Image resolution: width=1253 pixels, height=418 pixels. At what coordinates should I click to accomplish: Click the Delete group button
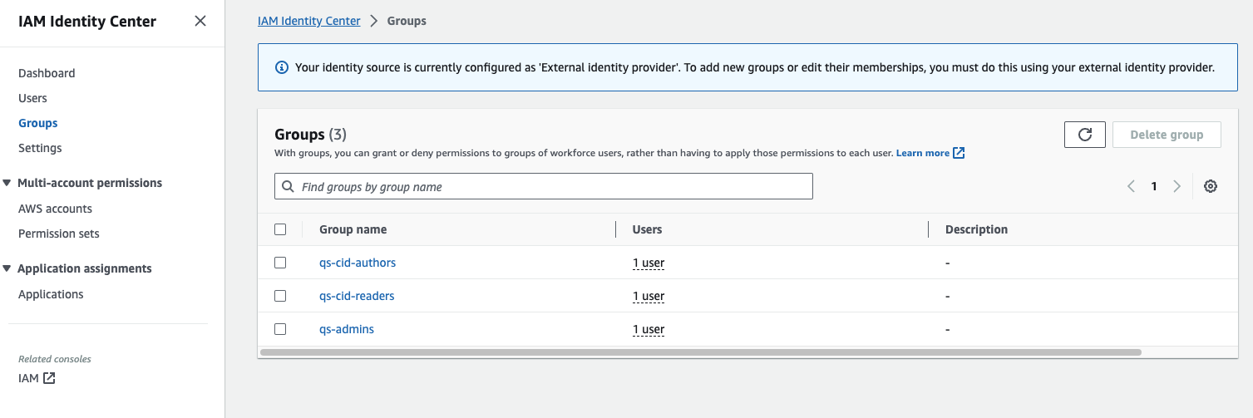click(1167, 135)
